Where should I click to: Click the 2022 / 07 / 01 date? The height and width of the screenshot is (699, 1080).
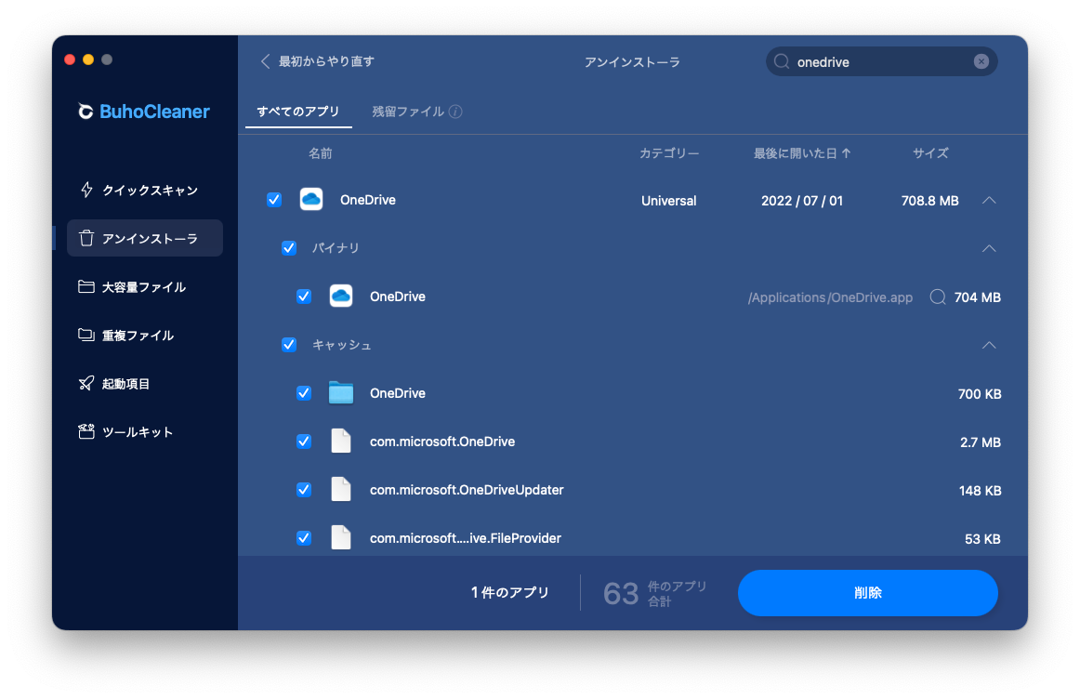click(802, 201)
